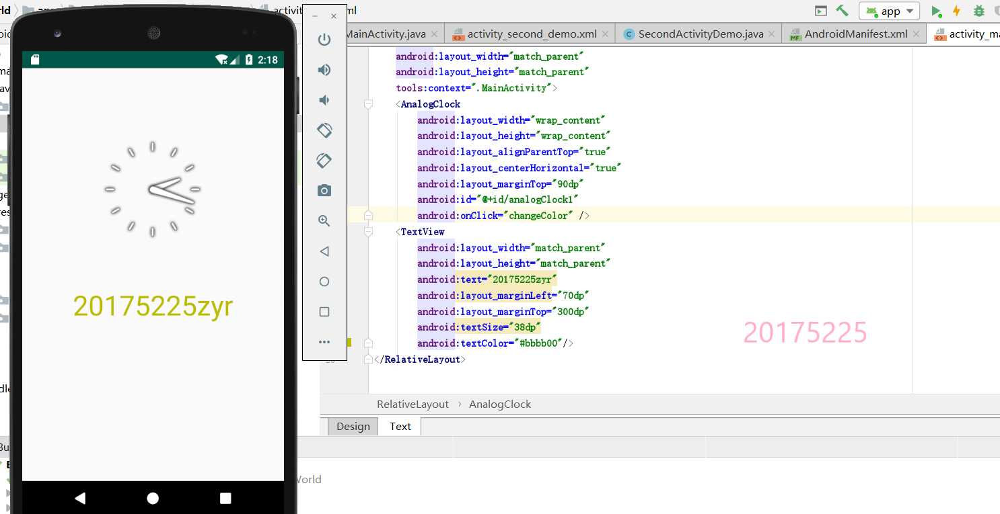Click the yellow color marker beside textColor line
Viewport: 1000px width, 514px height.
(349, 343)
